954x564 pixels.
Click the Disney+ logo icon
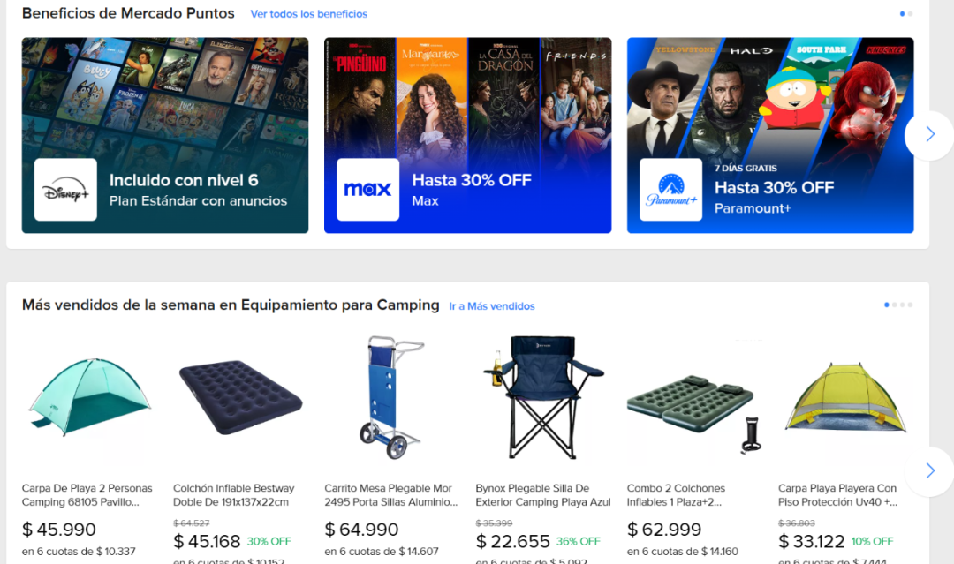(65, 190)
